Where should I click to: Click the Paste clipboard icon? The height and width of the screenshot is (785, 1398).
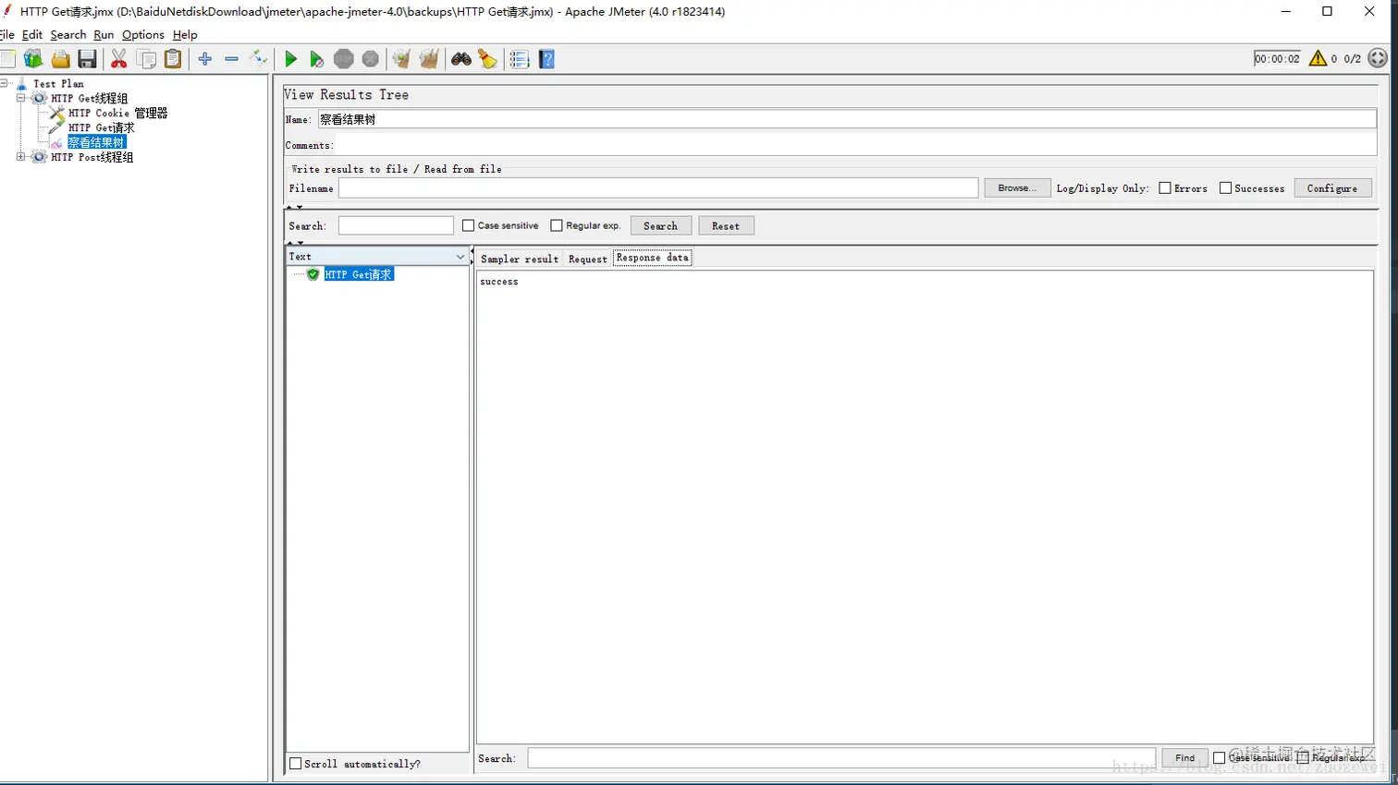tap(173, 59)
